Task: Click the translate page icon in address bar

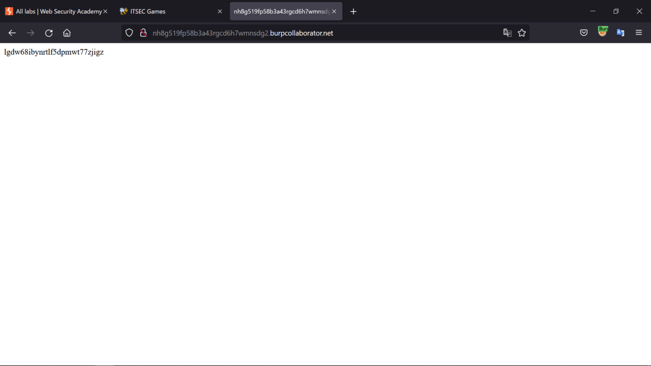Action: 507,33
